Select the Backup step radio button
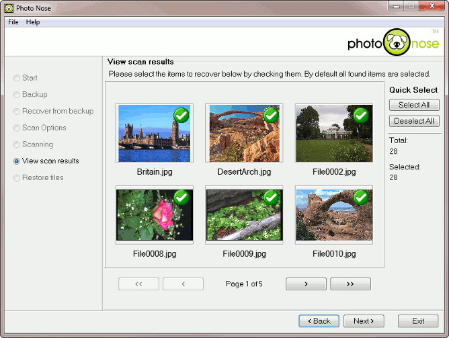Screen dimensions: 449x338 (x=17, y=95)
